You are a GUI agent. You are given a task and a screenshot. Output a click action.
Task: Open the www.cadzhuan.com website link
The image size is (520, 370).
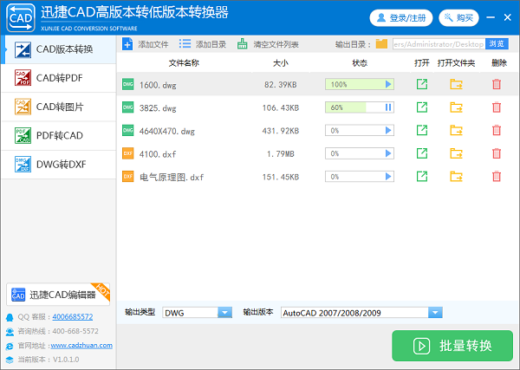pyautogui.click(x=81, y=345)
